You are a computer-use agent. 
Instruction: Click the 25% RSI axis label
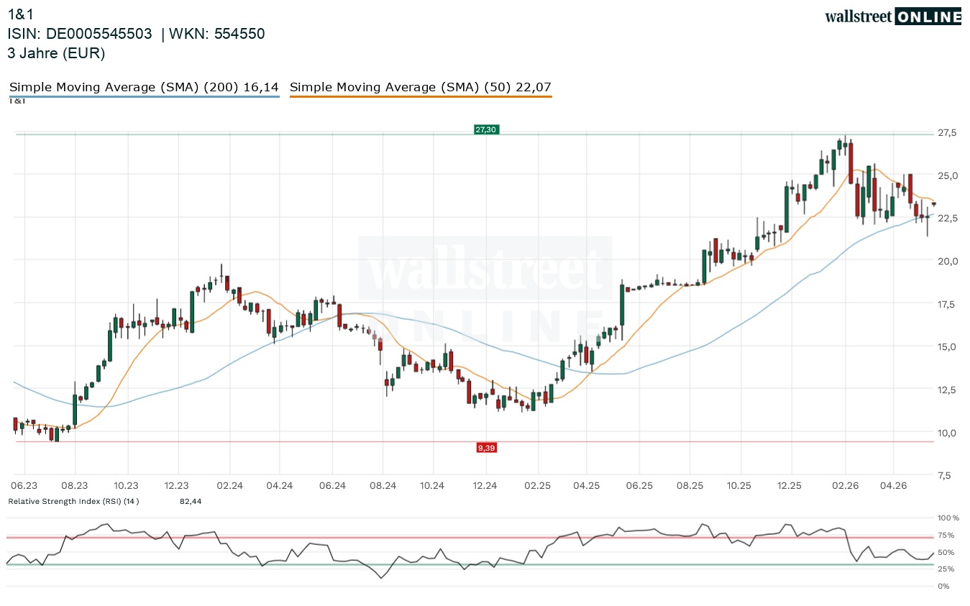[x=946, y=569]
